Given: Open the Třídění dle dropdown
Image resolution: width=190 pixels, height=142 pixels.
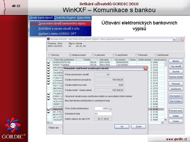Looking at the screenshot, I should pyautogui.click(x=62, y=128).
